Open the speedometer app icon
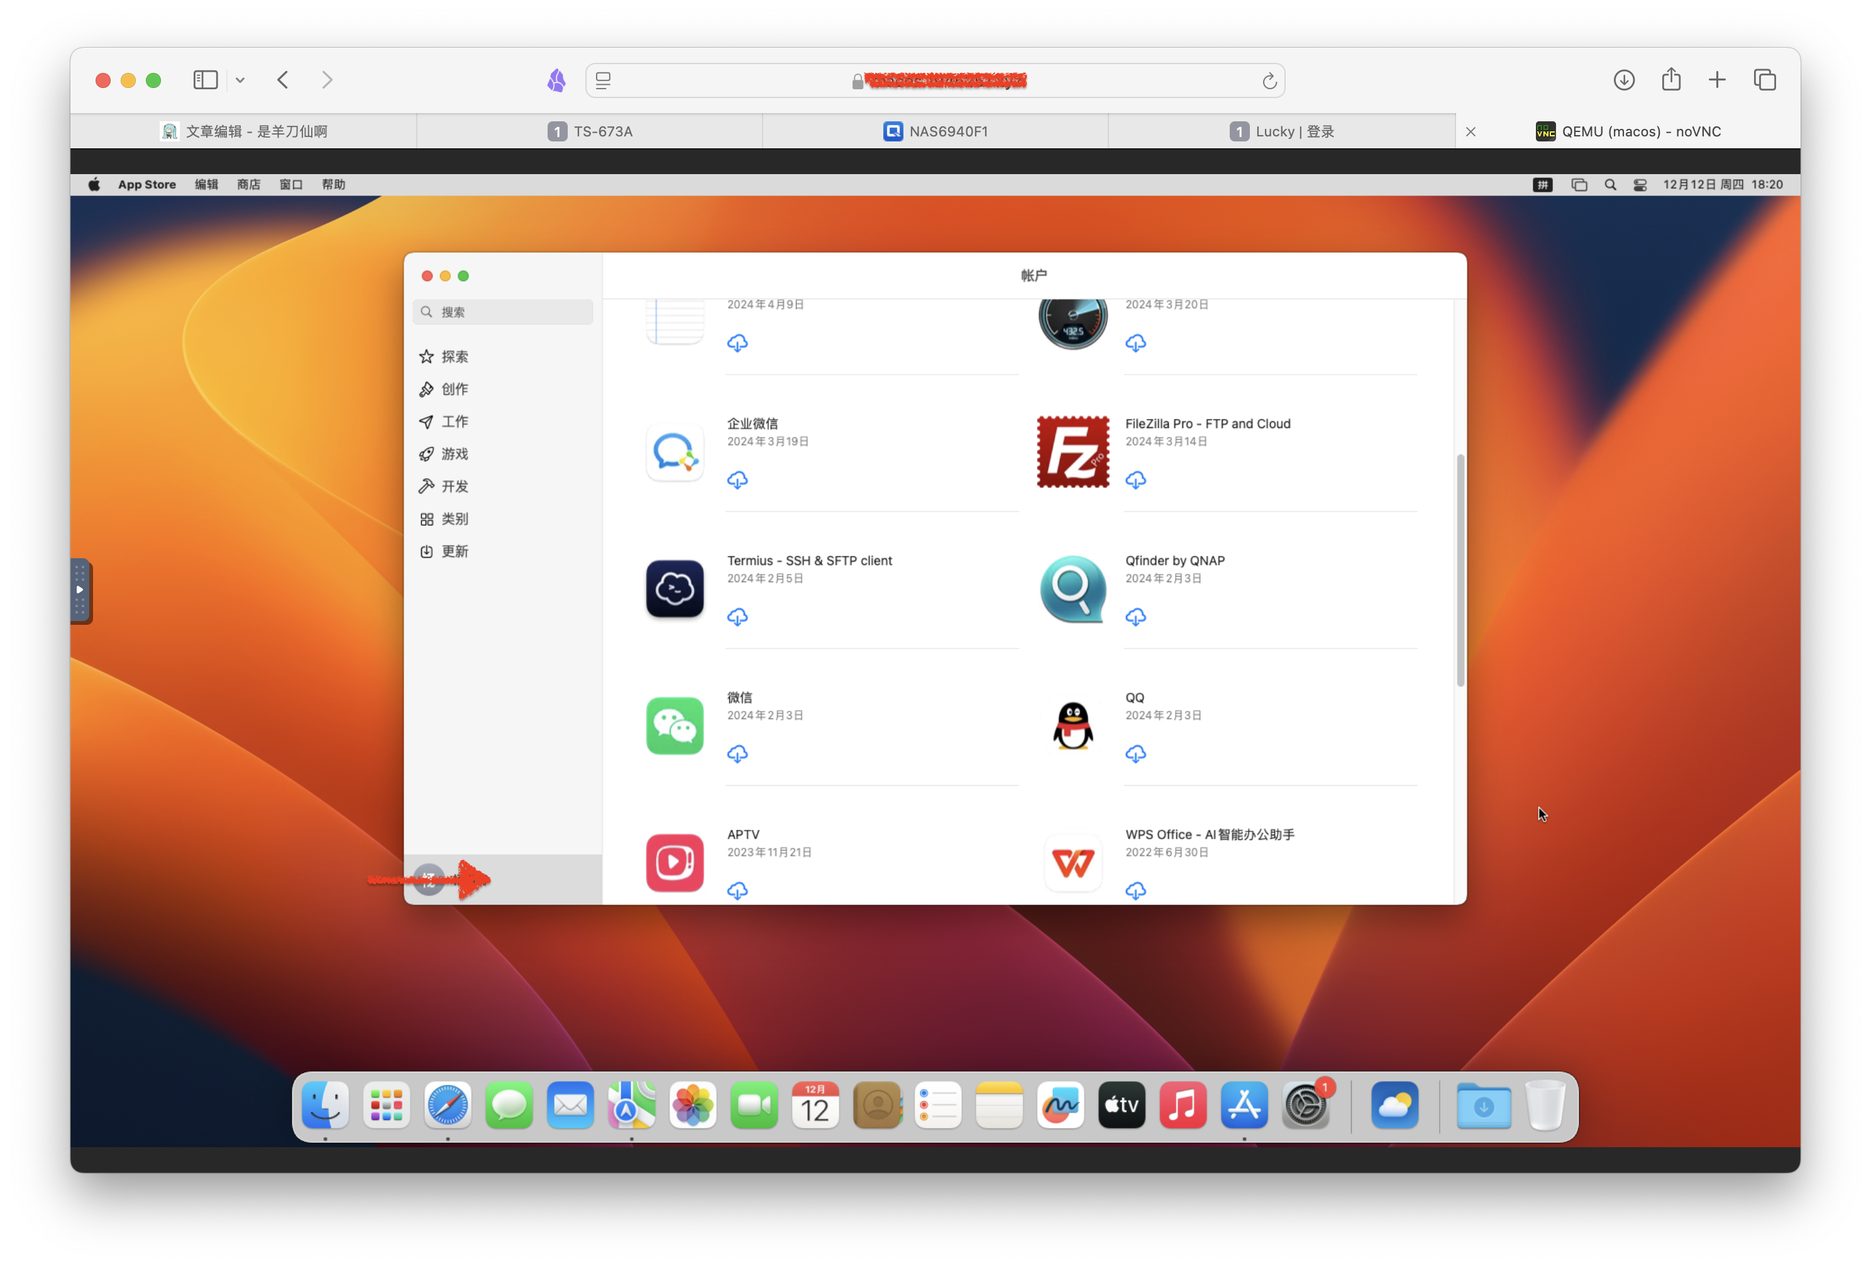 click(1073, 324)
